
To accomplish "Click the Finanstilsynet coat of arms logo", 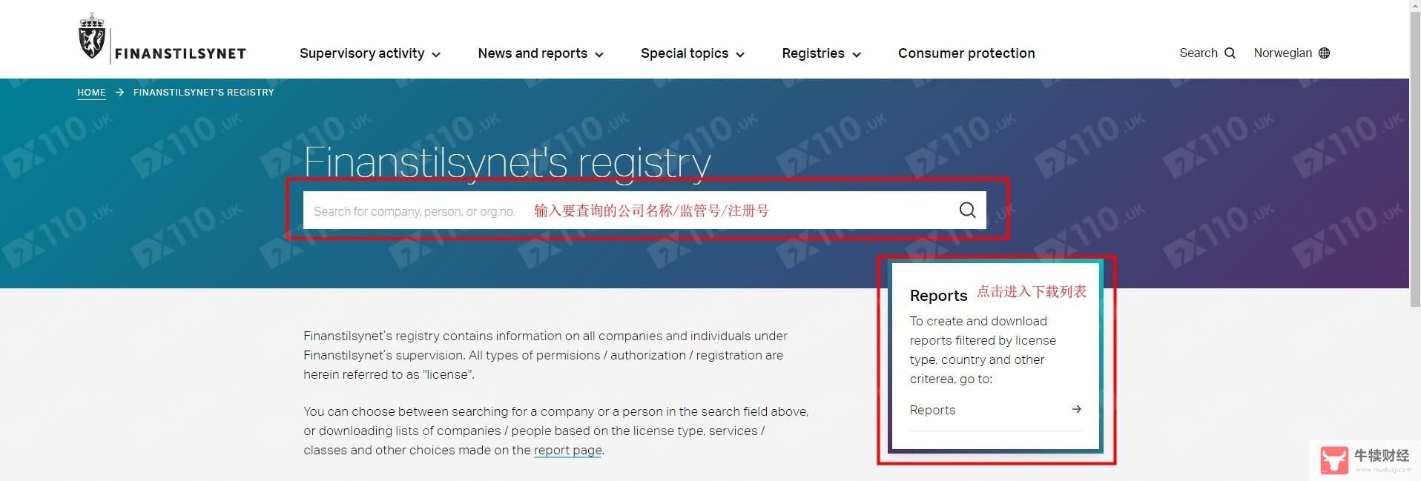I will click(x=92, y=36).
